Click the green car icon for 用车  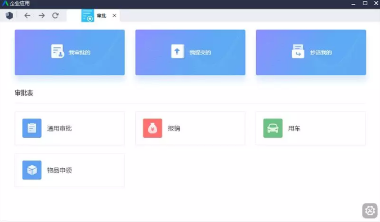273,128
